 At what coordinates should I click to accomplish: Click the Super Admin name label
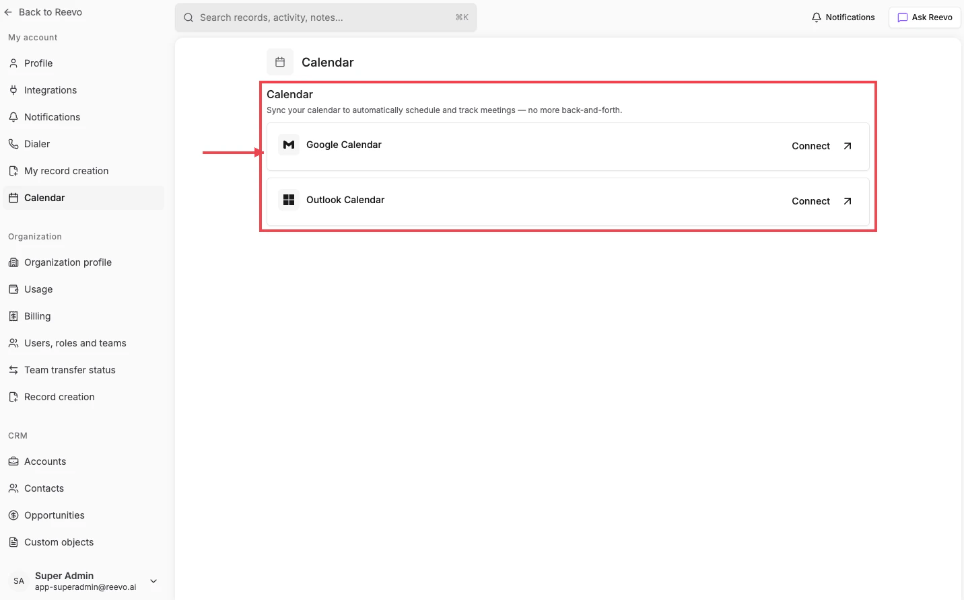[64, 576]
